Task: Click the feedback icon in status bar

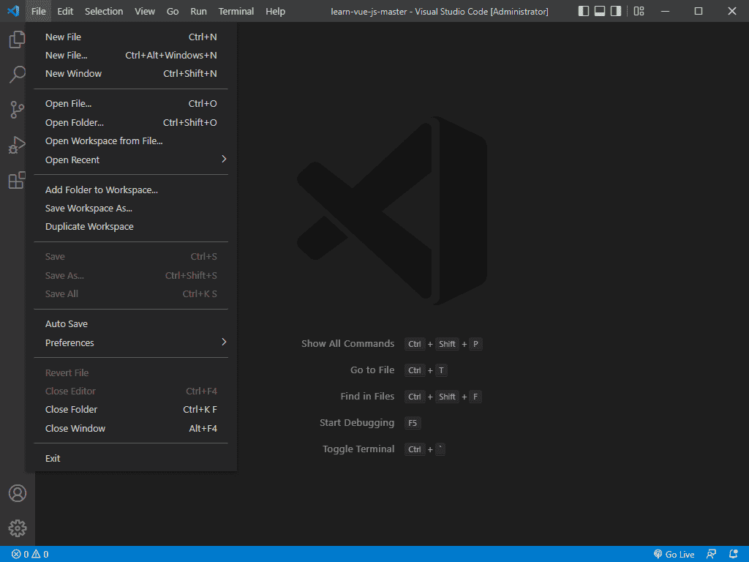Action: click(711, 554)
